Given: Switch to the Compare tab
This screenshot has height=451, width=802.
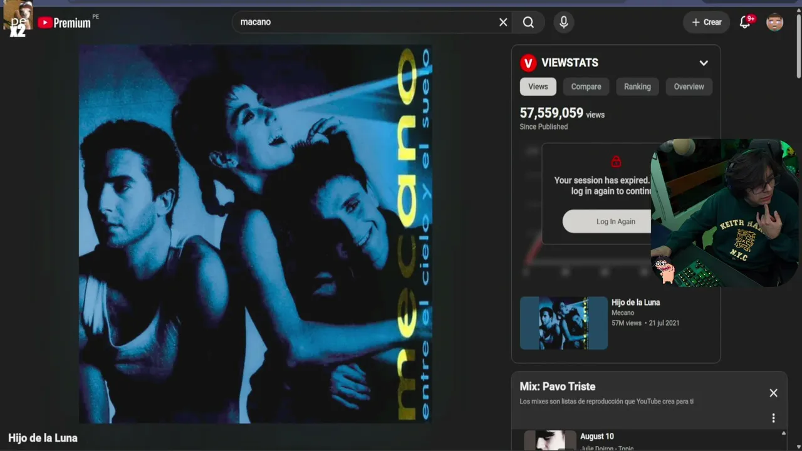Looking at the screenshot, I should tap(586, 87).
